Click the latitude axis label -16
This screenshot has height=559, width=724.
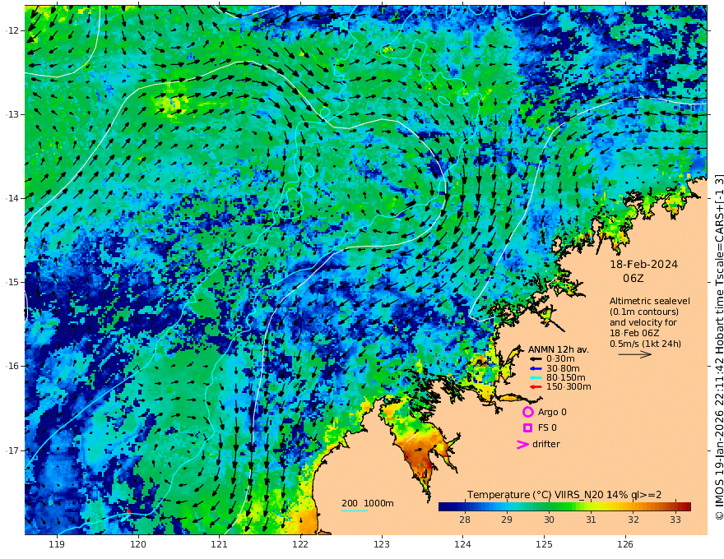coord(12,366)
